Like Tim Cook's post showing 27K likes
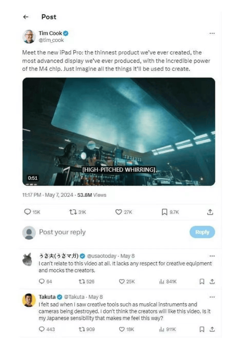Viewport: 238px width, 338px height. pyautogui.click(x=118, y=212)
